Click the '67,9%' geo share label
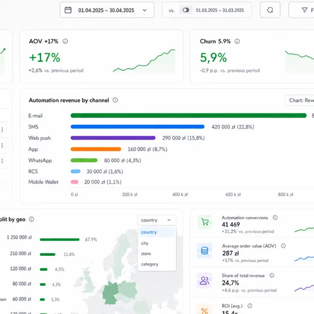 (x=91, y=240)
